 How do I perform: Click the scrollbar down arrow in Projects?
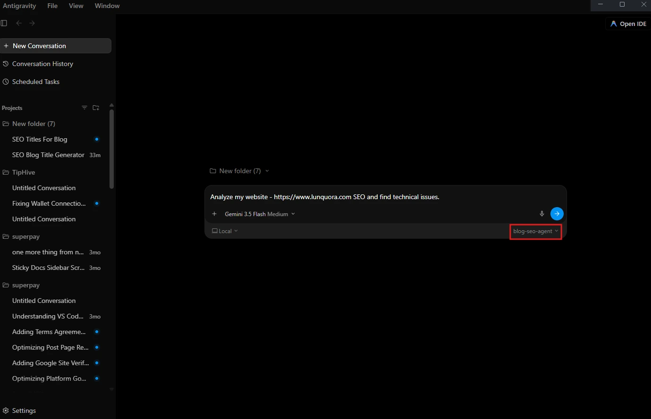tap(112, 389)
